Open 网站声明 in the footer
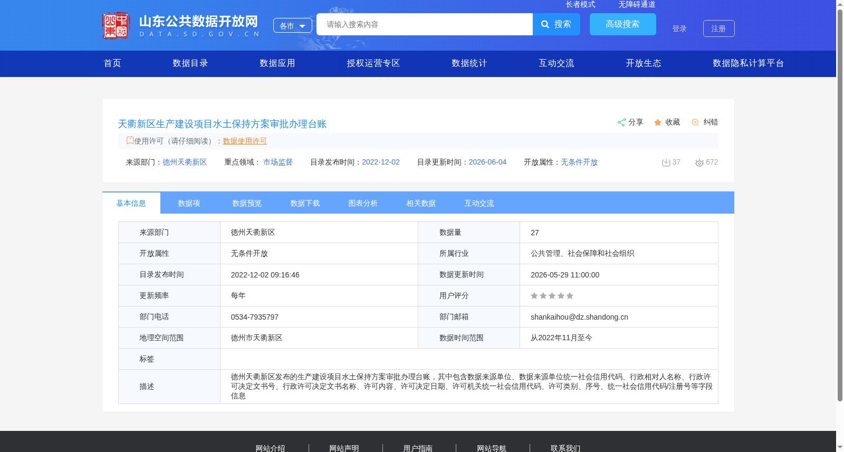This screenshot has width=844, height=452. click(344, 448)
